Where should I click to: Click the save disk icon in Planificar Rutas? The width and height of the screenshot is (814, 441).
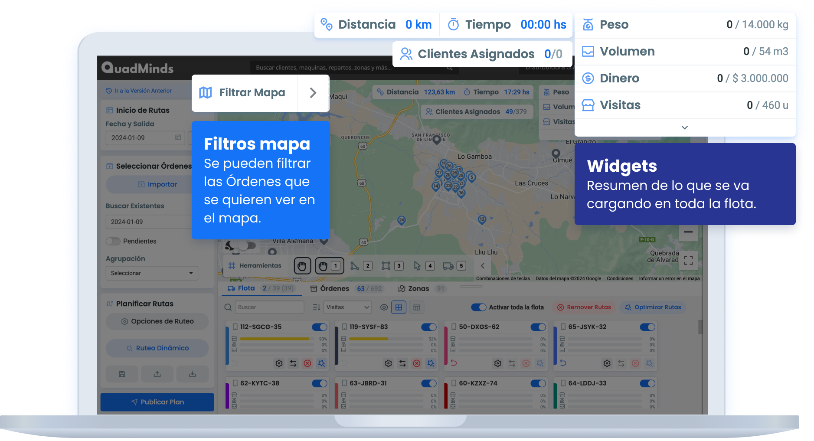click(x=122, y=374)
